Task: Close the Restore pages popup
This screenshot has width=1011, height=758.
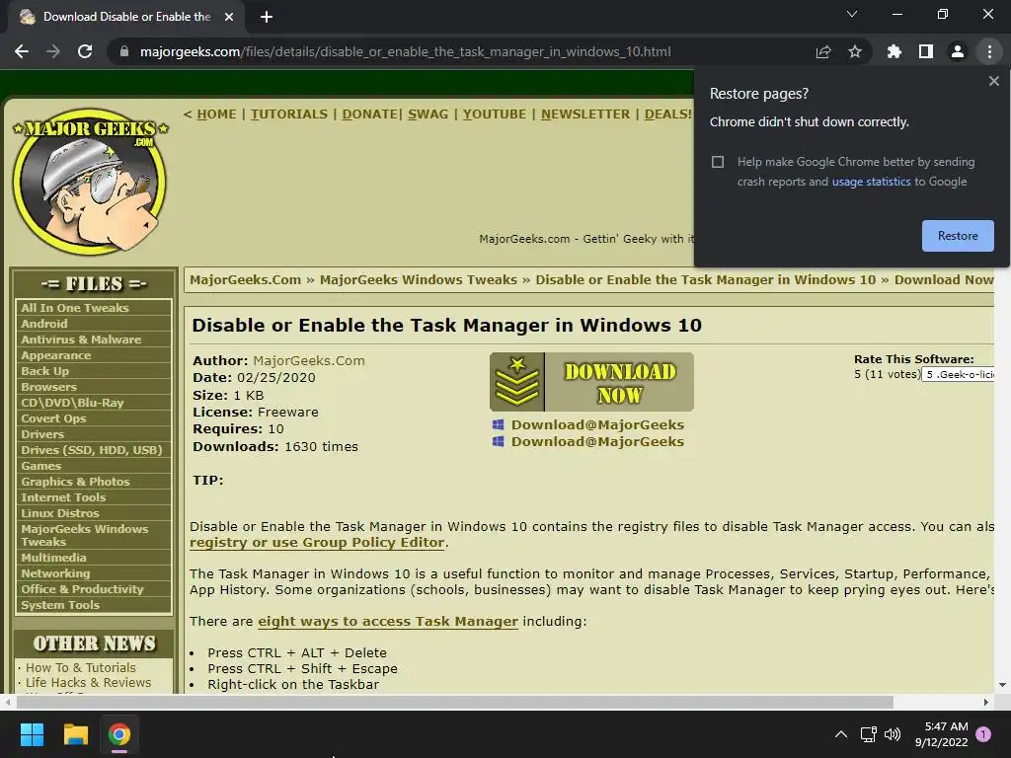Action: 993,81
